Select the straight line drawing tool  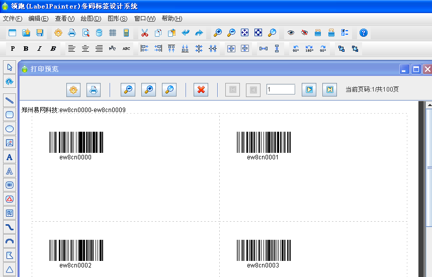10,100
